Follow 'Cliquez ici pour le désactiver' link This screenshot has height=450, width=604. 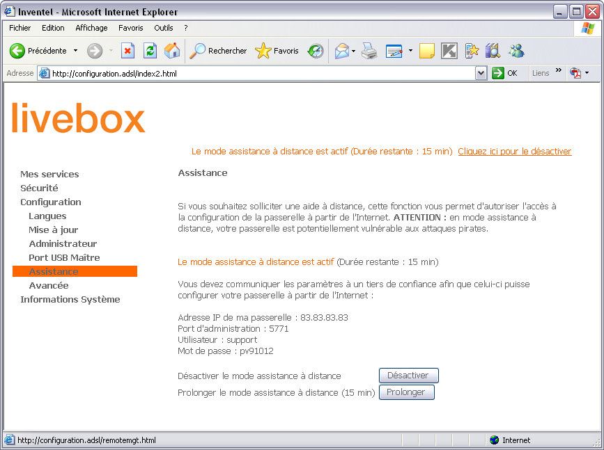pyautogui.click(x=515, y=151)
